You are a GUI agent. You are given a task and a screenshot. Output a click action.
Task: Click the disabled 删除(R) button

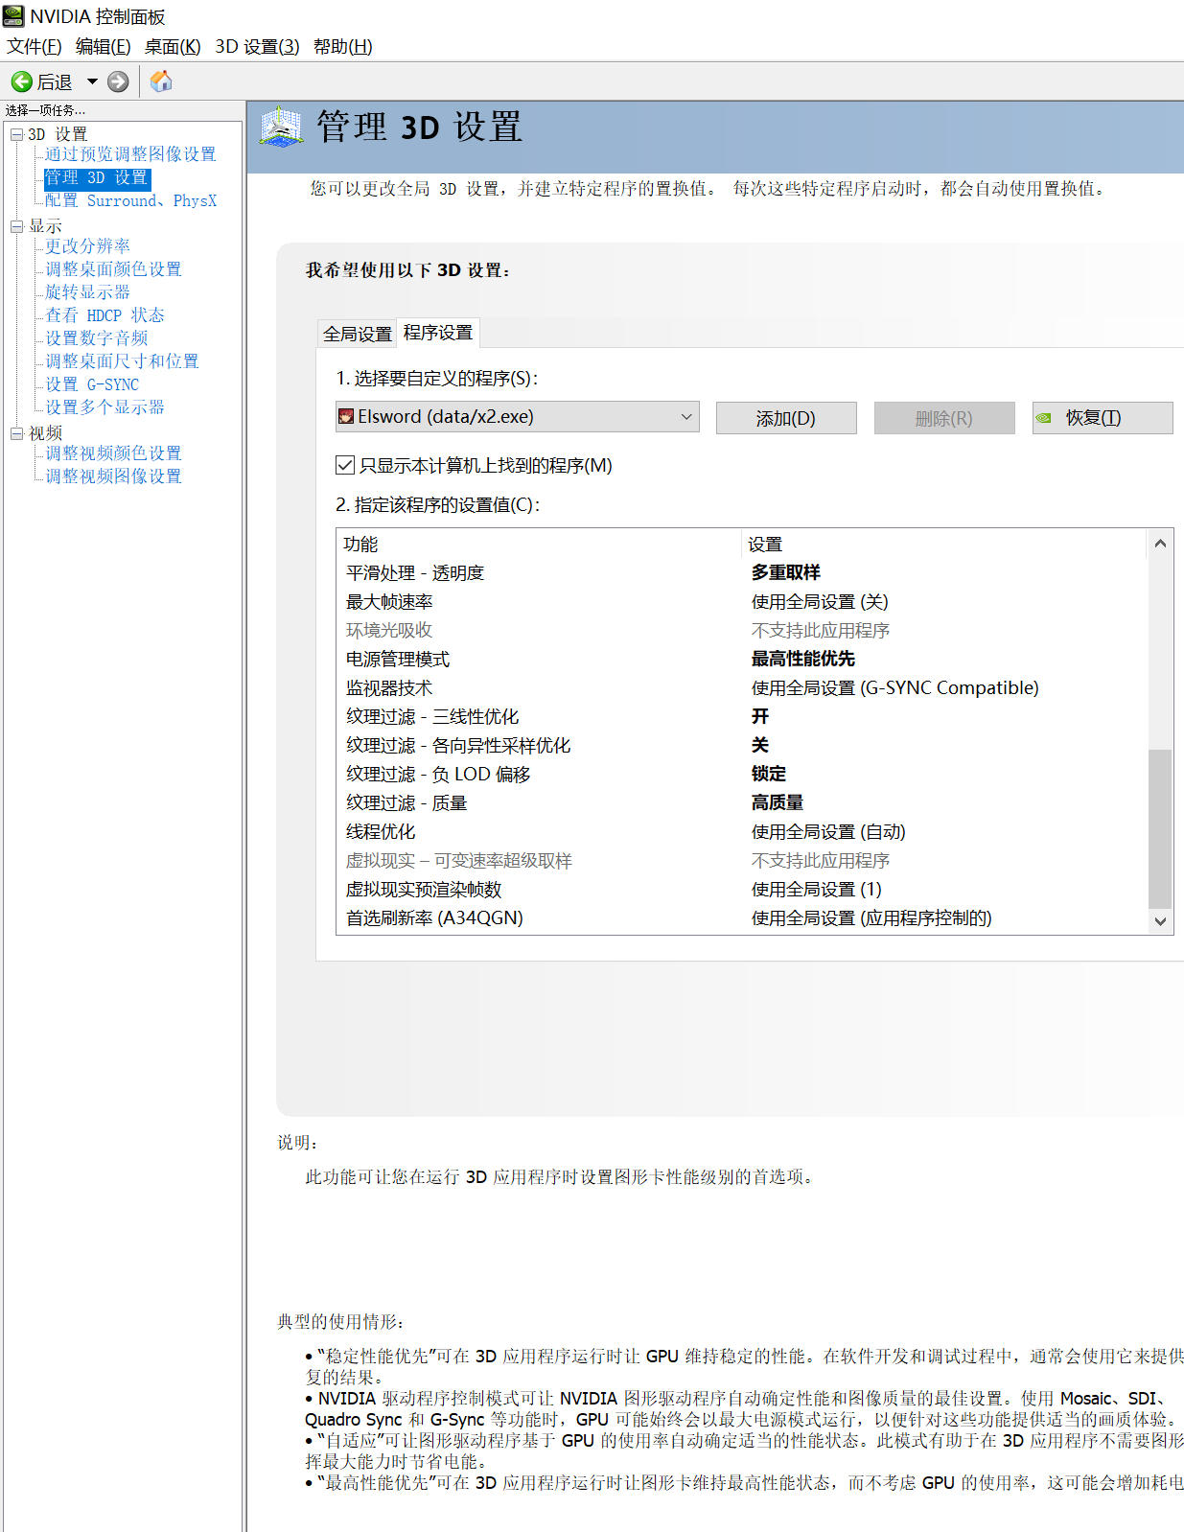tap(944, 418)
